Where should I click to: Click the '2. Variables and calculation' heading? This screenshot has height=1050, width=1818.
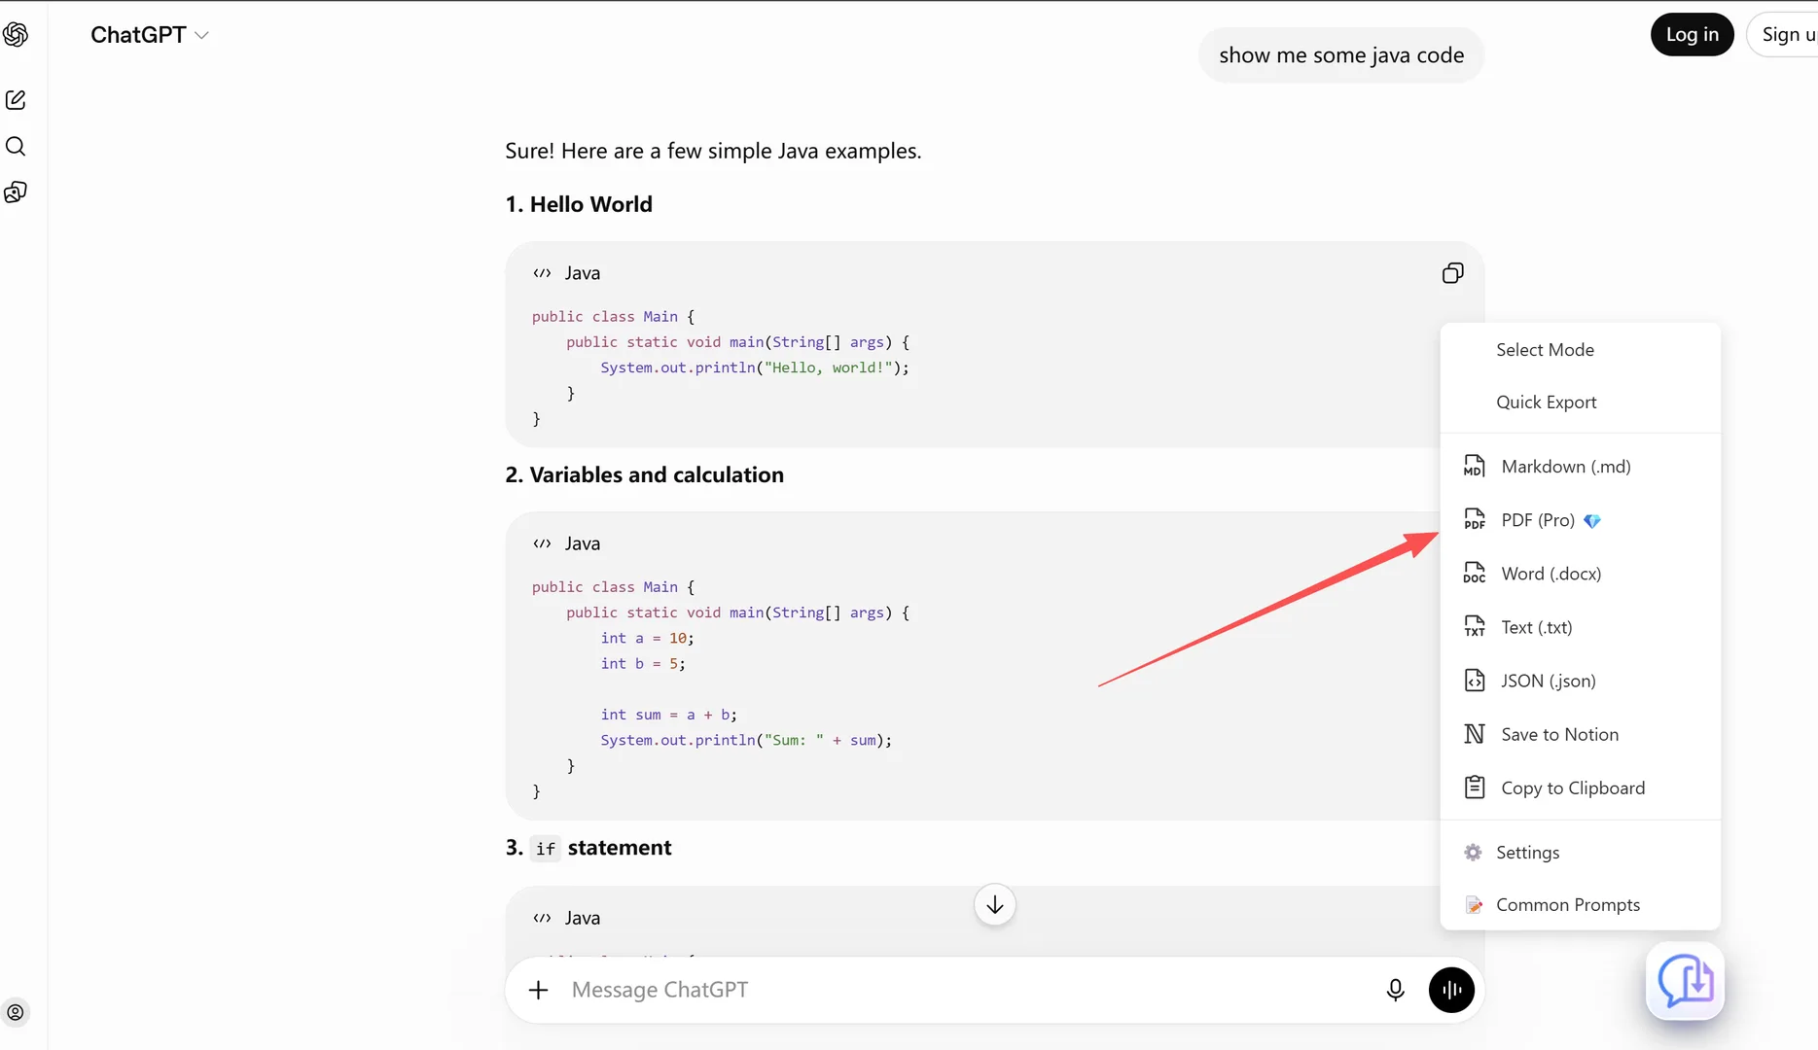[x=644, y=474]
